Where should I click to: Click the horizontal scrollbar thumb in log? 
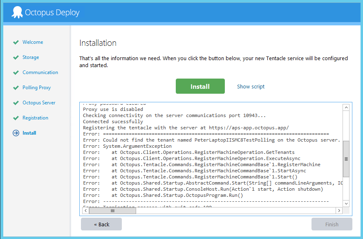(112, 210)
